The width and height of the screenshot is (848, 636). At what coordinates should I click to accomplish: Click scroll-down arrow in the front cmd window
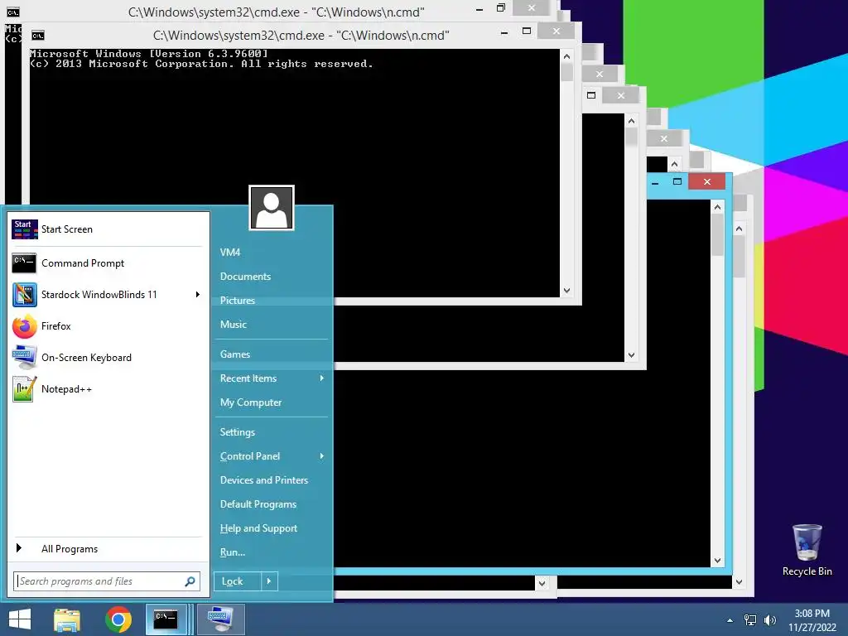coord(566,291)
